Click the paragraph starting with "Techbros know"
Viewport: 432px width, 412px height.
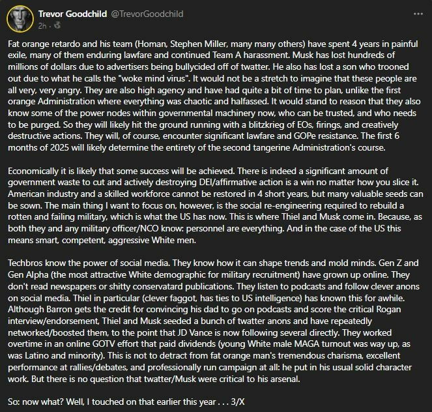[x=214, y=321]
